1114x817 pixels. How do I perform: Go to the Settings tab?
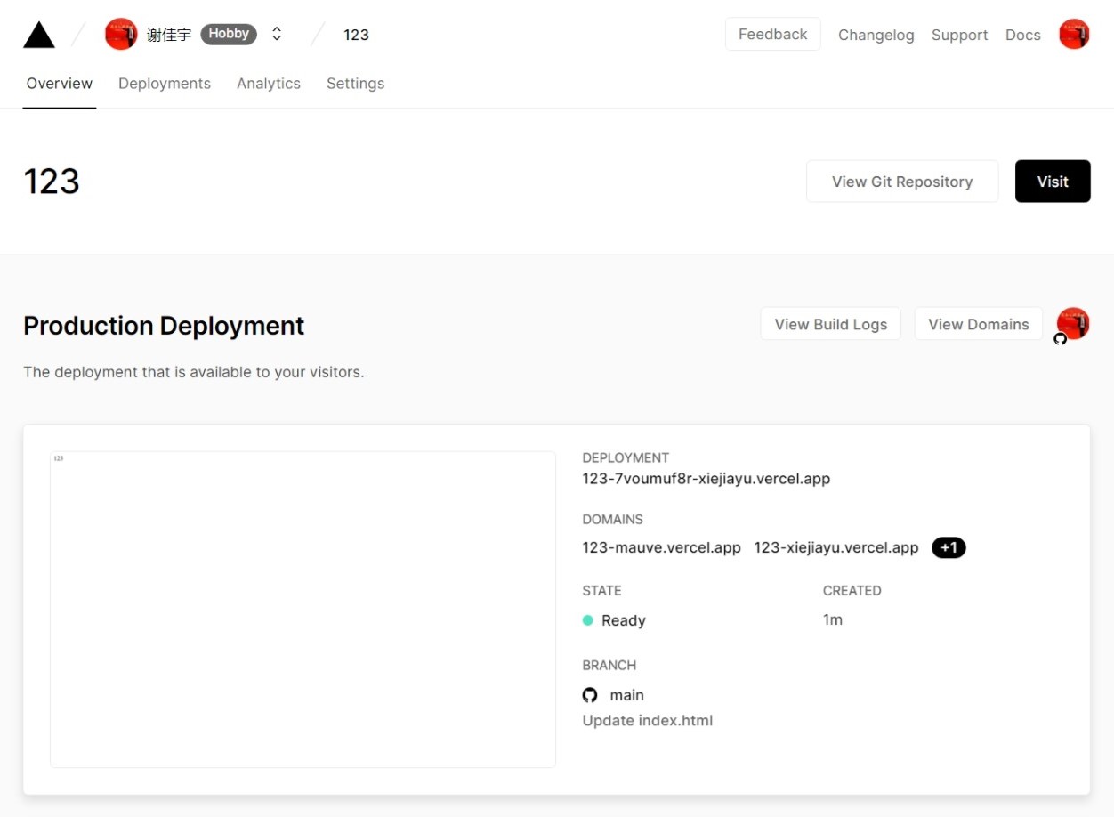(x=355, y=84)
